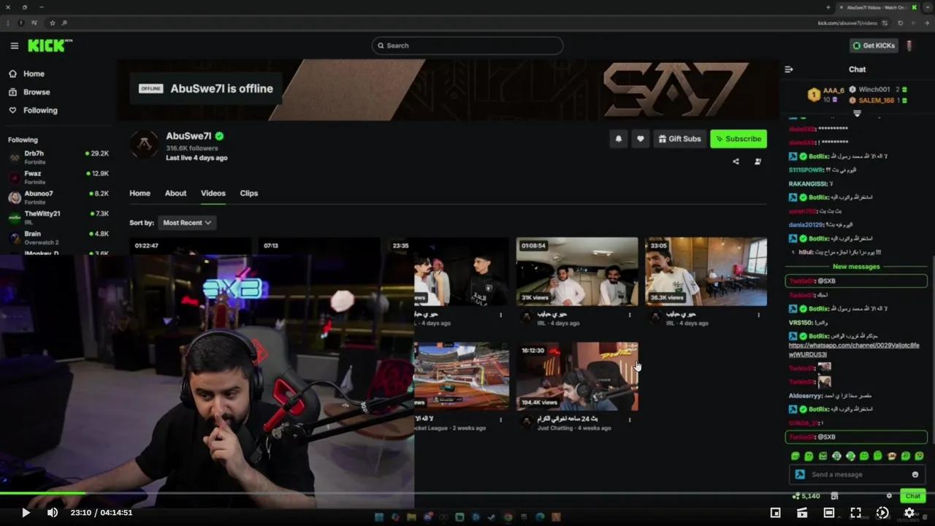Expand the Most Recent sort dropdown

187,223
